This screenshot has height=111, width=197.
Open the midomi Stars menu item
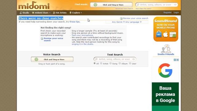click(41, 13)
